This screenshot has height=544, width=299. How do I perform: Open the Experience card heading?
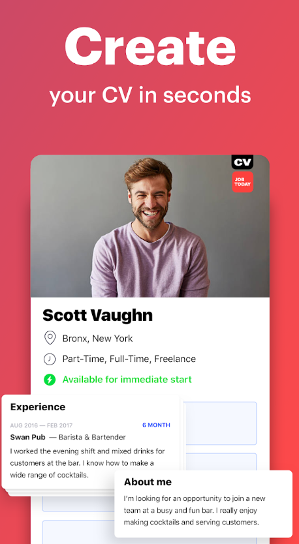pos(38,407)
